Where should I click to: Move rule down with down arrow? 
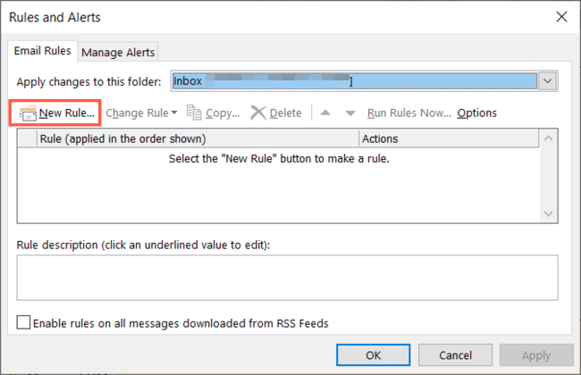pos(350,113)
